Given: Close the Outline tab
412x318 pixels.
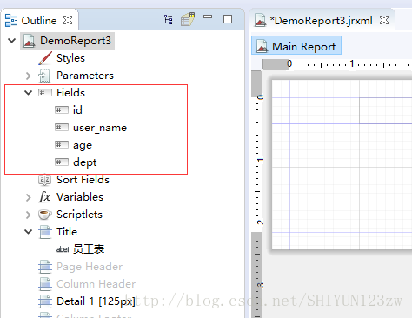Looking at the screenshot, I should pyautogui.click(x=68, y=20).
